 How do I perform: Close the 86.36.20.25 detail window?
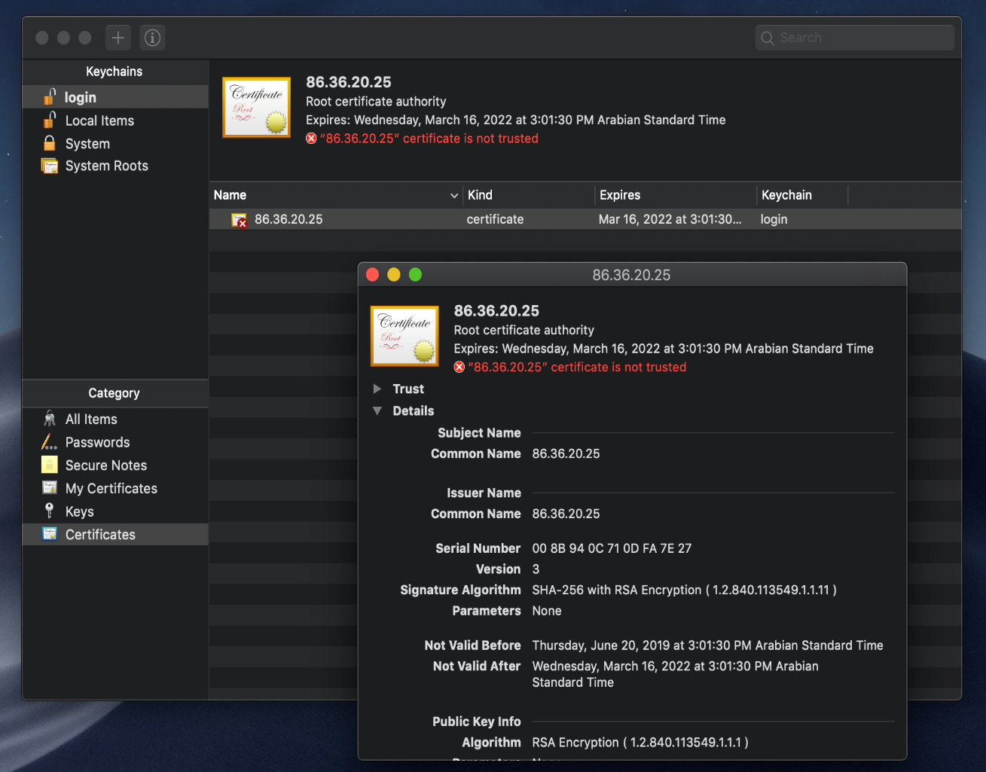click(x=372, y=275)
